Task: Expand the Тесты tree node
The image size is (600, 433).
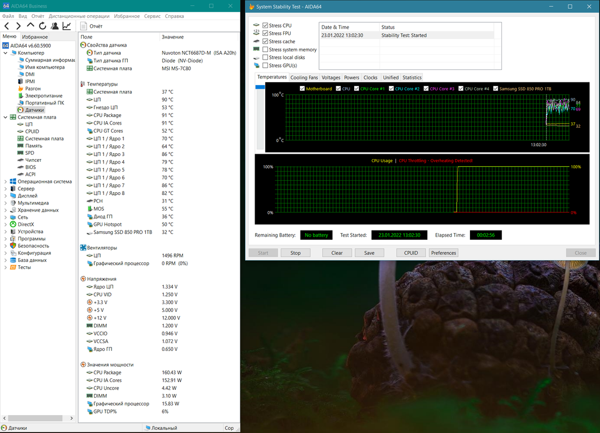Action: [5, 267]
